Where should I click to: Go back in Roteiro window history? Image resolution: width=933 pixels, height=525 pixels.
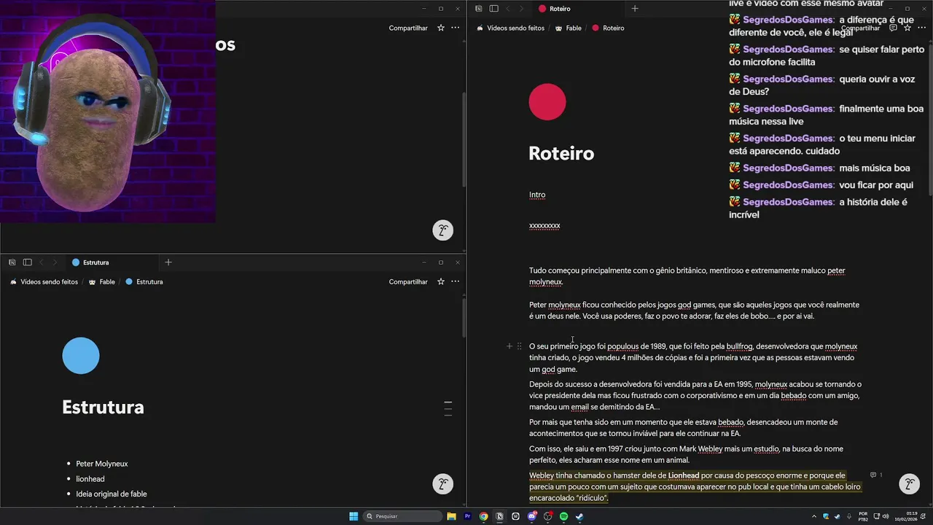click(508, 9)
